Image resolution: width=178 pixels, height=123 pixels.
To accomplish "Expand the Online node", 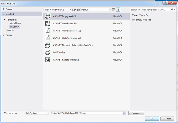I will click(x=4, y=36).
